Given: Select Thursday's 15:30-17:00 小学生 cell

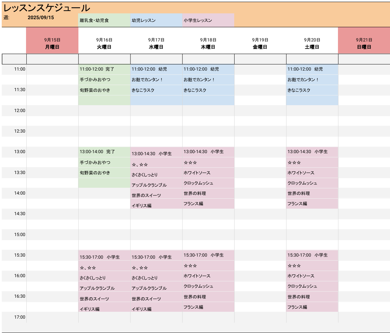Looking at the screenshot, I should [x=208, y=255].
